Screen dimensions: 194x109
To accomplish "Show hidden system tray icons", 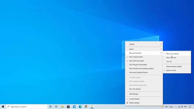I will point(176,107).
